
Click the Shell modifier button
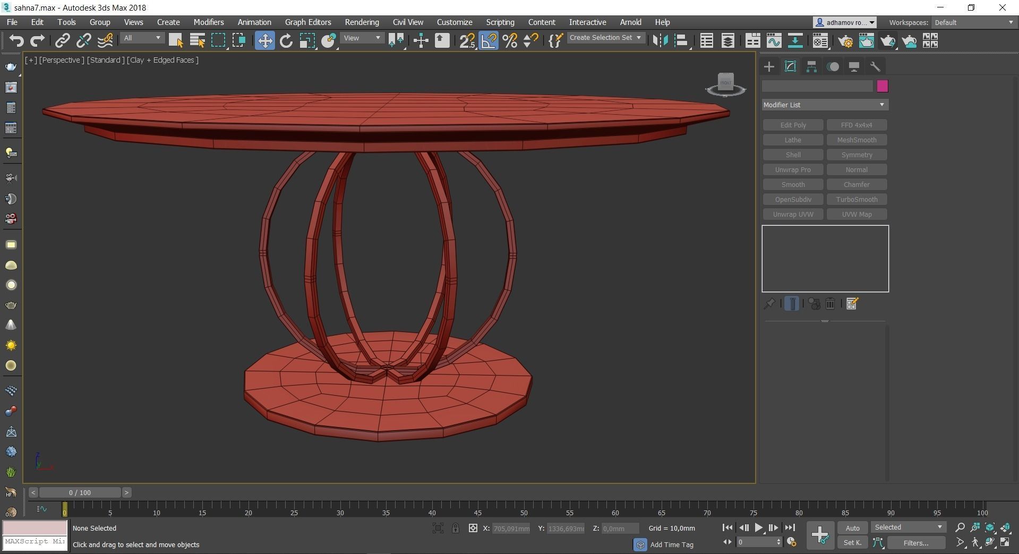pos(793,155)
